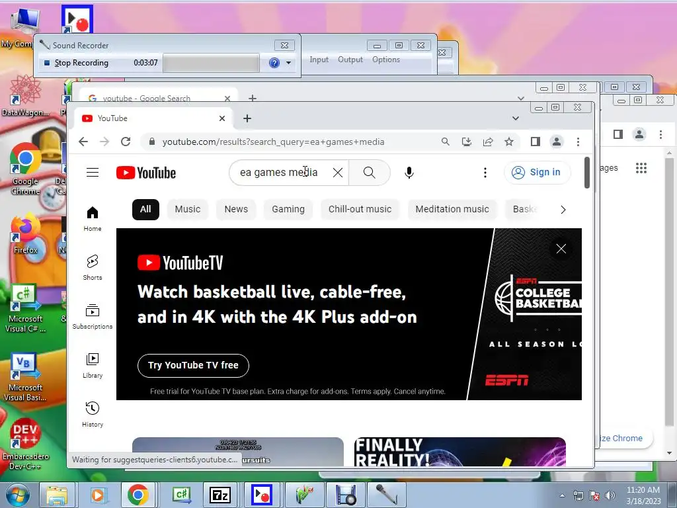Start voice search with the microphone

pos(409,173)
